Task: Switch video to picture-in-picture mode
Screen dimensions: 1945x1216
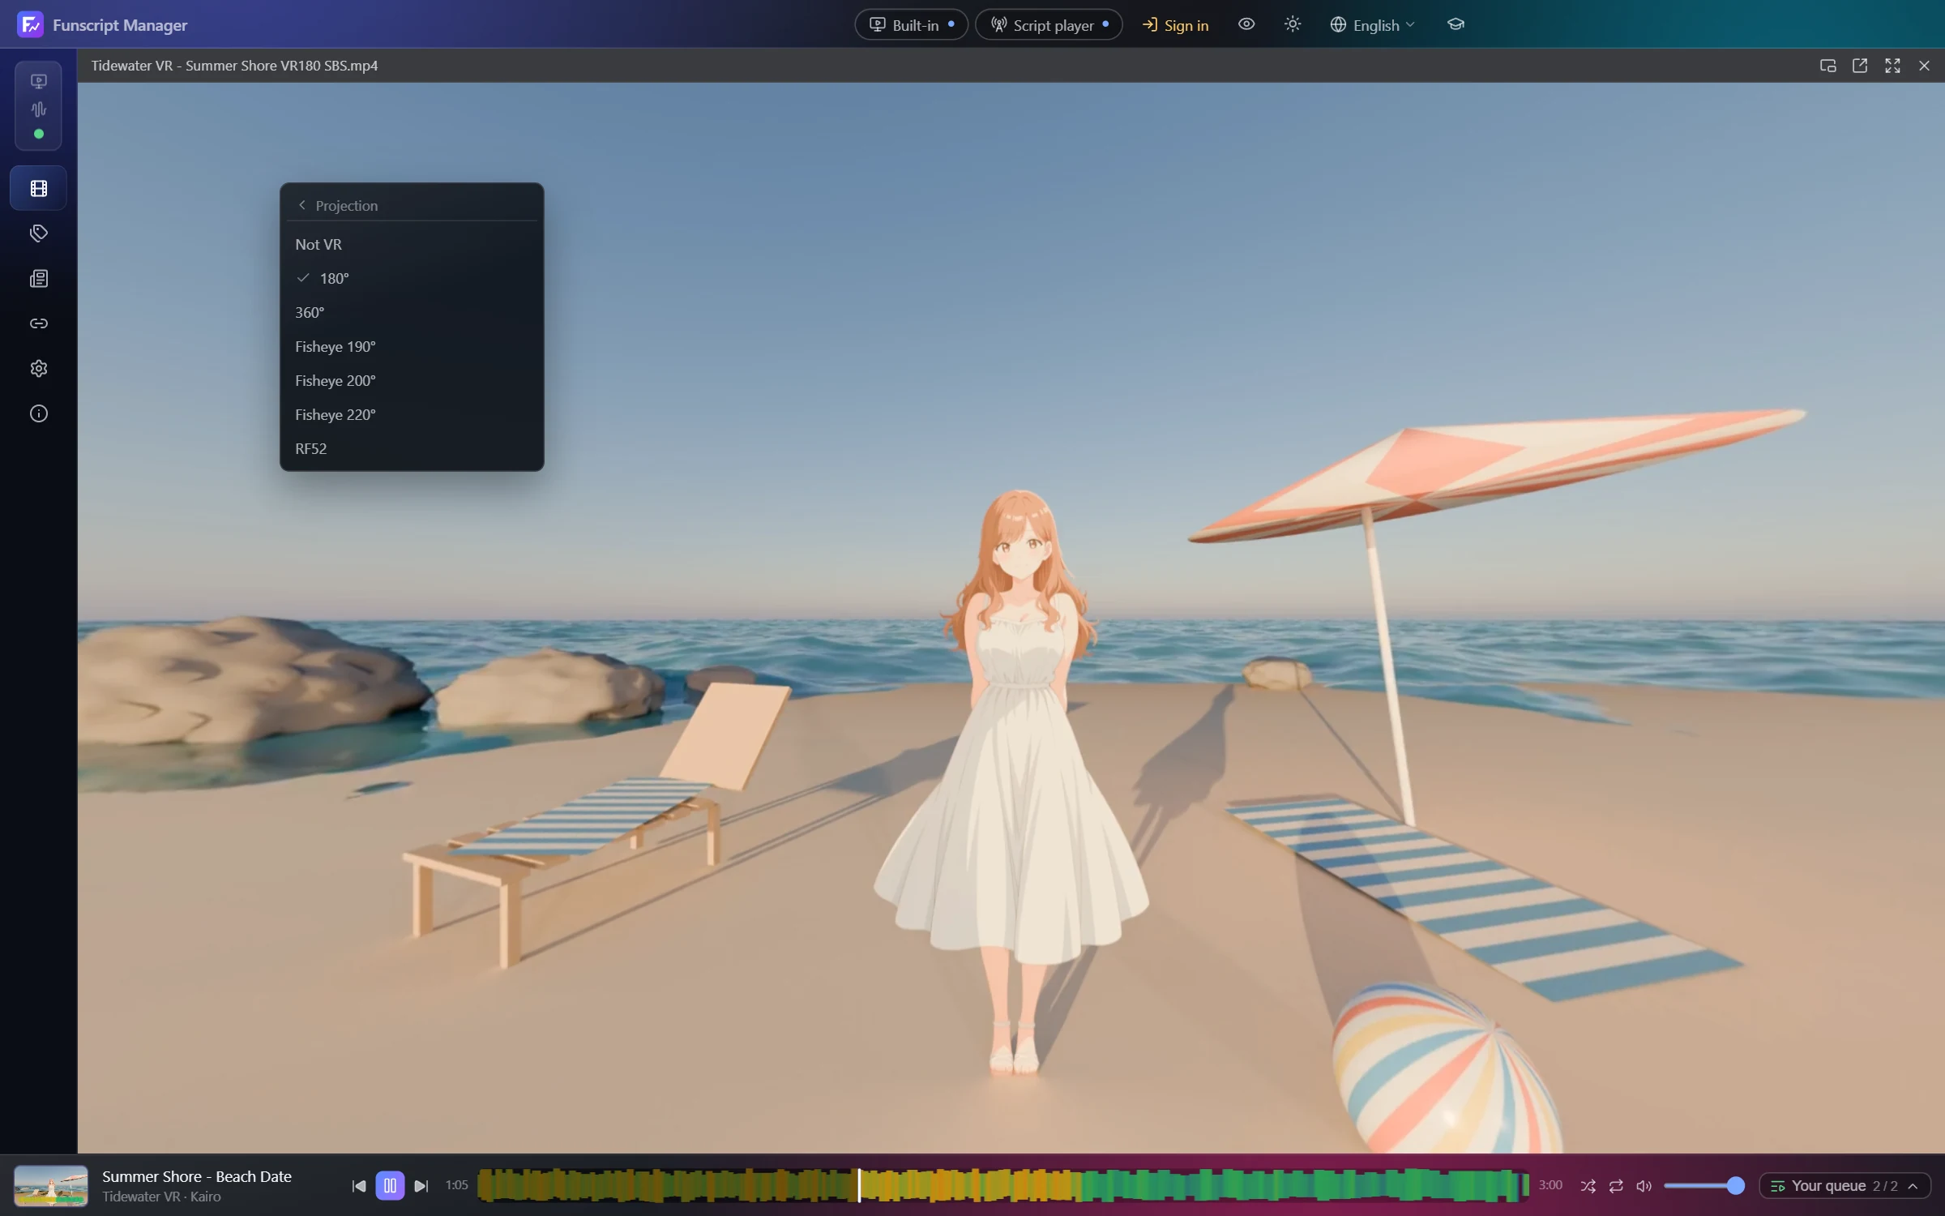Action: pyautogui.click(x=1827, y=66)
